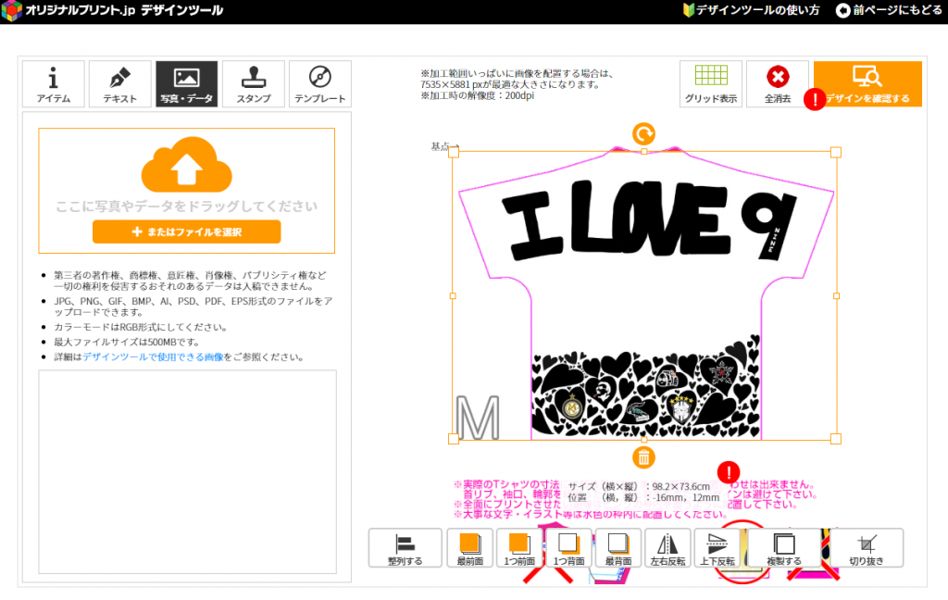Click またはファイルを選択 button

tap(186, 231)
